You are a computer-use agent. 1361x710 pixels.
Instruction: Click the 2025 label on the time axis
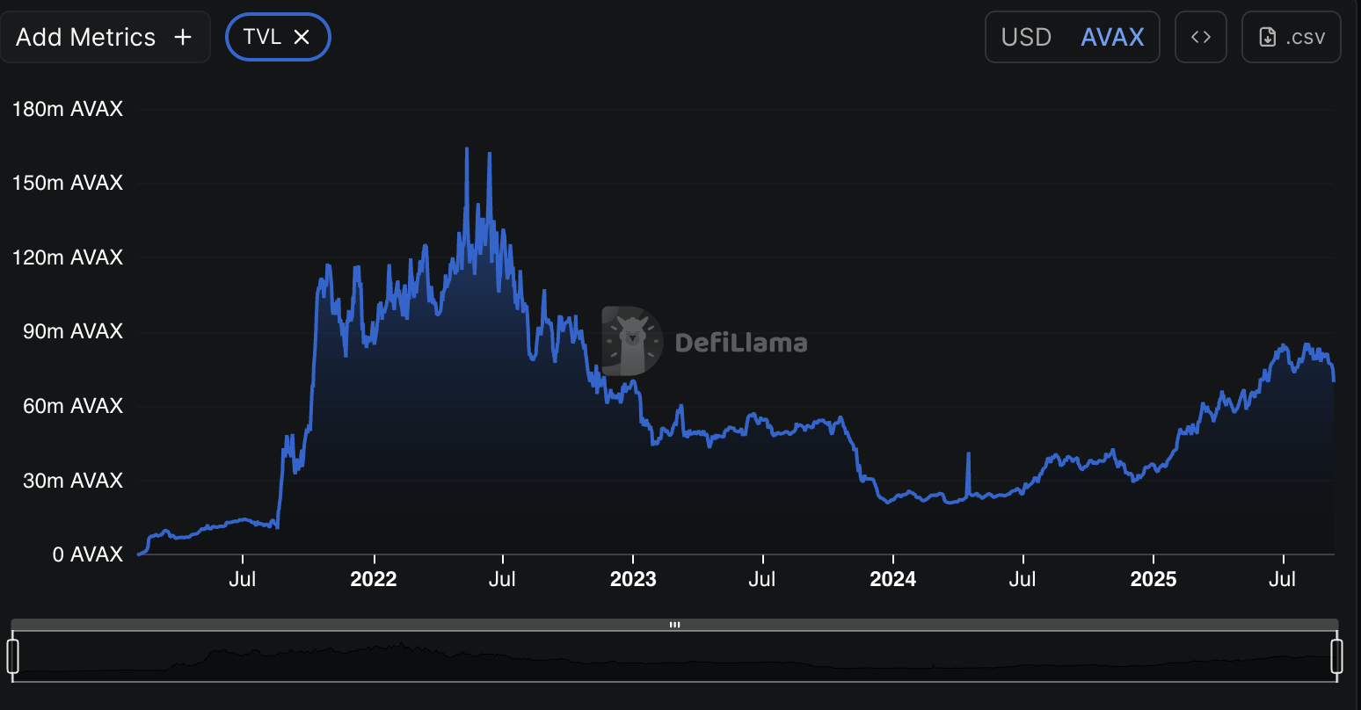pos(1153,579)
